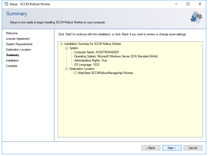
Task: Minimize the Setup window
Action: point(176,4)
